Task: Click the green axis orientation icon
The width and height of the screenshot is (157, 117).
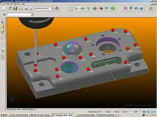Action: [x=89, y=8]
